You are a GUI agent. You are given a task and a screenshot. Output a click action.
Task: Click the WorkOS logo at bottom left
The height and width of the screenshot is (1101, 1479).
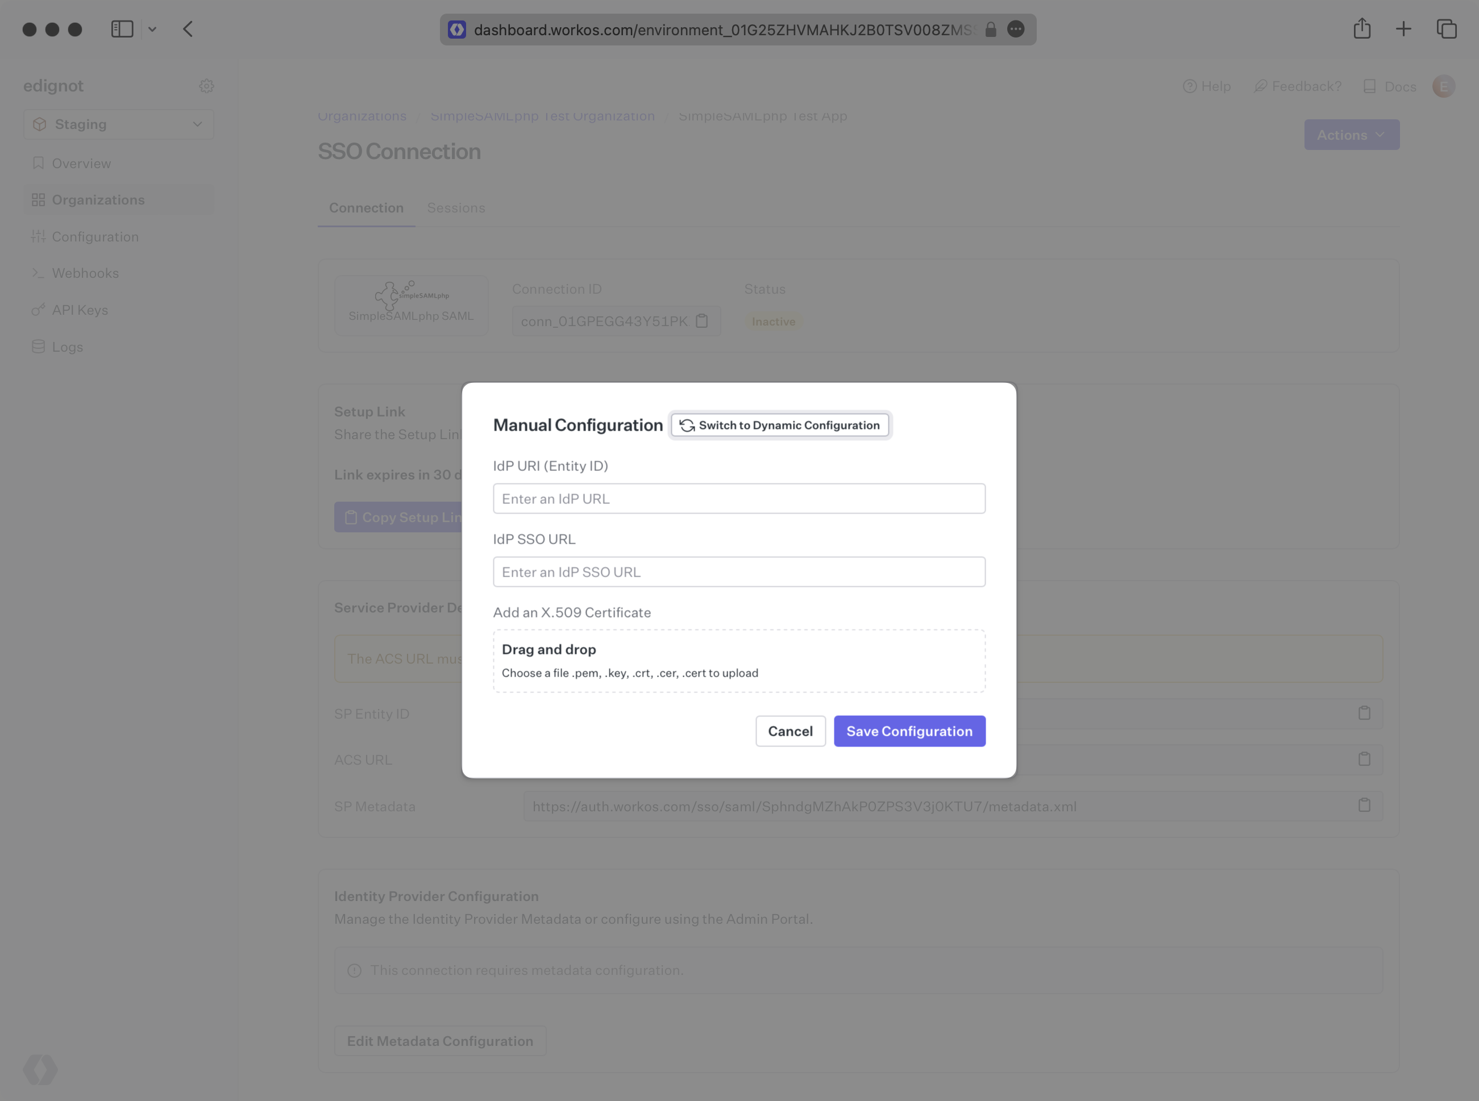tap(40, 1069)
